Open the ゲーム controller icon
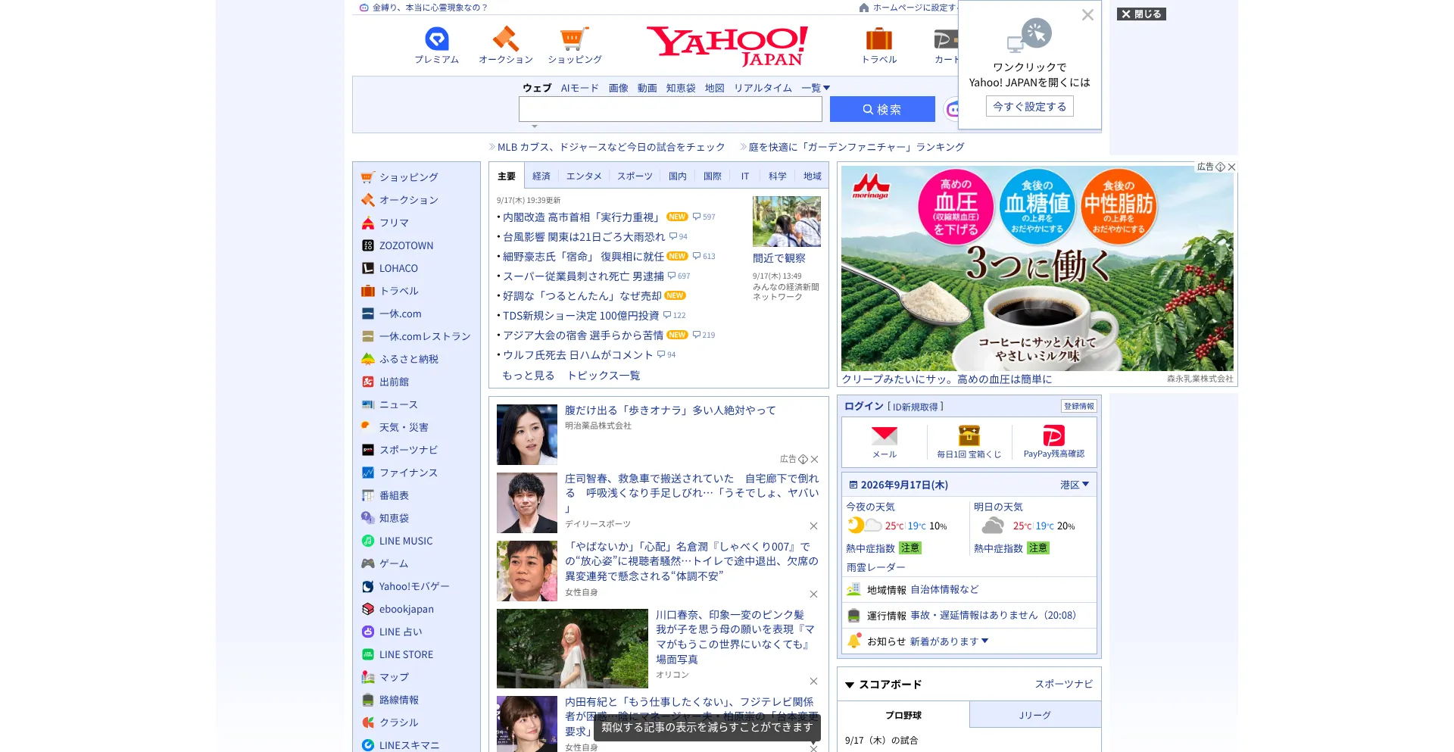Screen dimensions: 1454x752 point(368,563)
